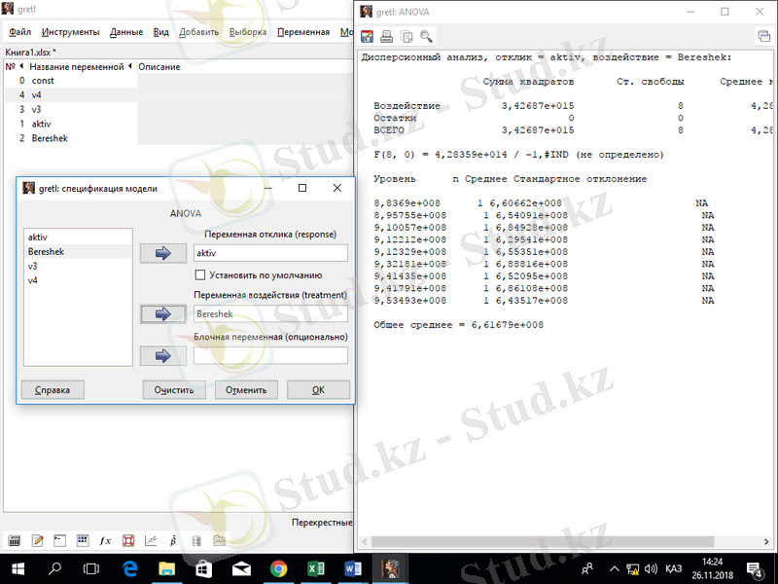Open Google Chrome from taskbar
The width and height of the screenshot is (778, 584).
pos(278,569)
